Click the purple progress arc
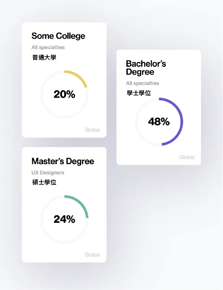Viewport: 223px width, 290px height. (x=181, y=122)
